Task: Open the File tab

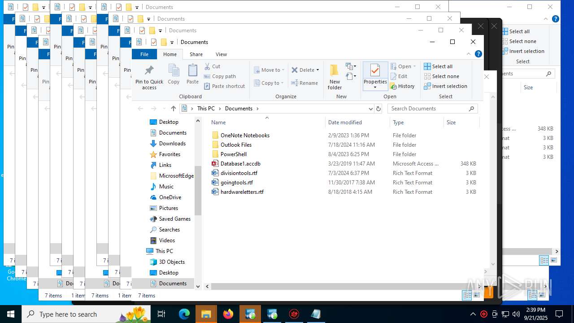Action: [144, 54]
